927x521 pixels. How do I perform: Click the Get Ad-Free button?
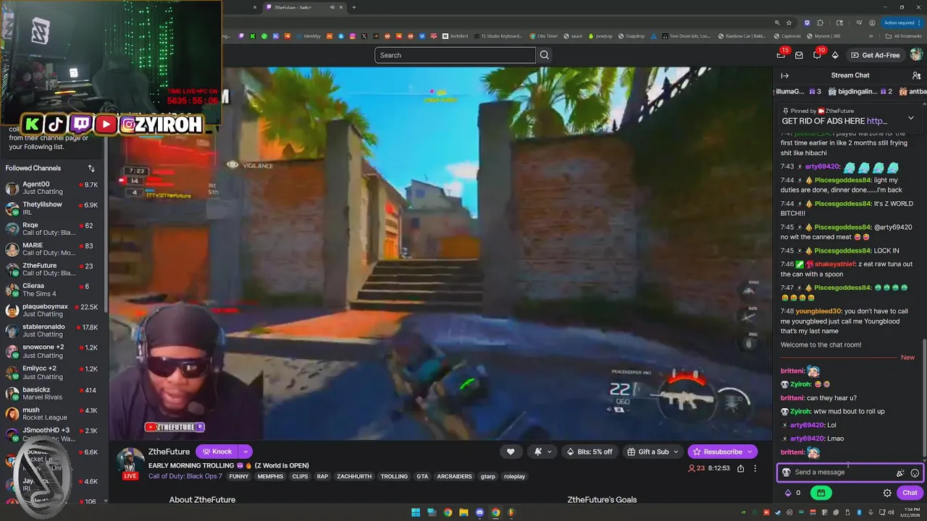click(x=875, y=55)
